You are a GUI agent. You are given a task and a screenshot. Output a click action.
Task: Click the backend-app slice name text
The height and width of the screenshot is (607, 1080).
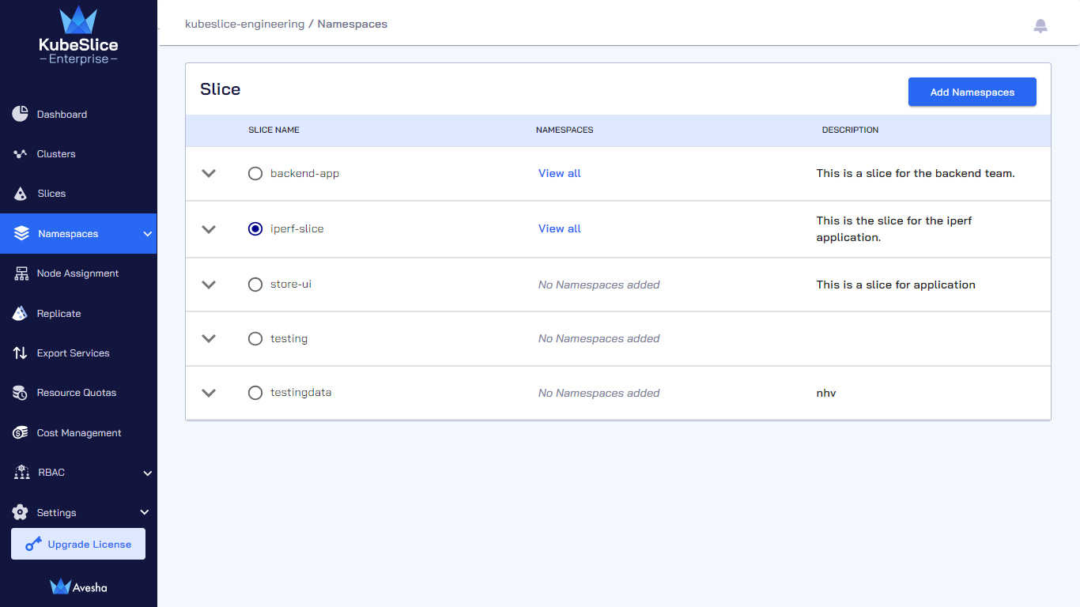click(304, 173)
